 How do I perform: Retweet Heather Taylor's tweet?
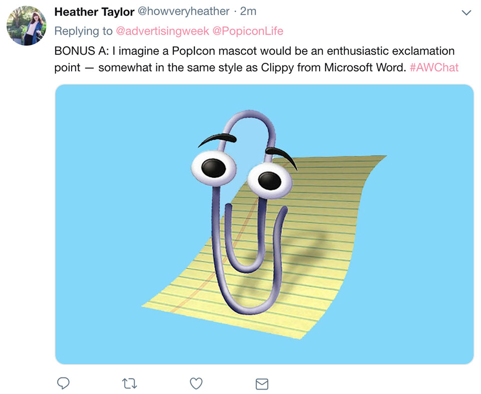129,383
